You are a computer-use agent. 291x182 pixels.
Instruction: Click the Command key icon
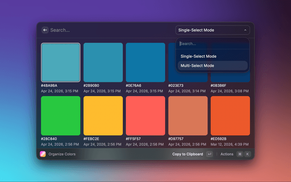coord(240,154)
